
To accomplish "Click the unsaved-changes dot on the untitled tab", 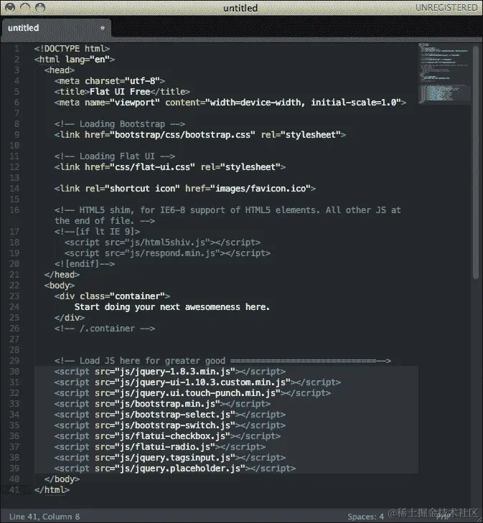I will click(x=103, y=28).
